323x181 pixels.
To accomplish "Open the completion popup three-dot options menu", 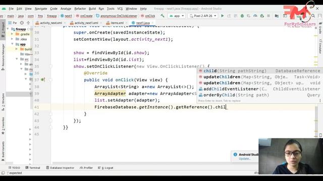I will (x=320, y=101).
